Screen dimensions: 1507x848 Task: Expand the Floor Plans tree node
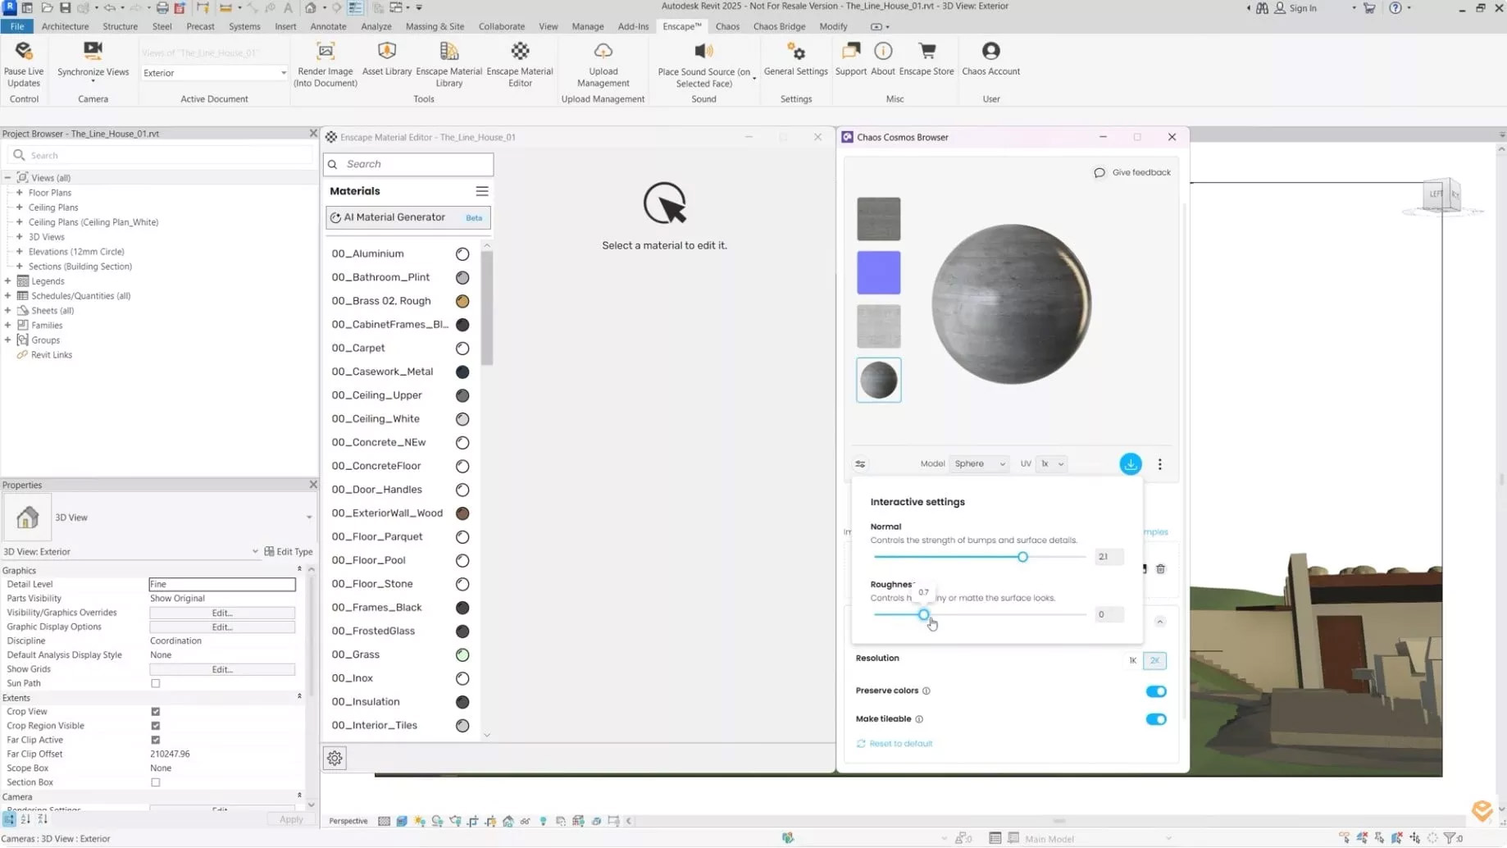[x=19, y=193]
